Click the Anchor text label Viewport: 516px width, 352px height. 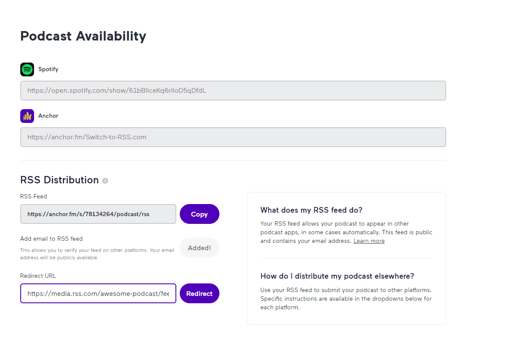[x=48, y=116]
